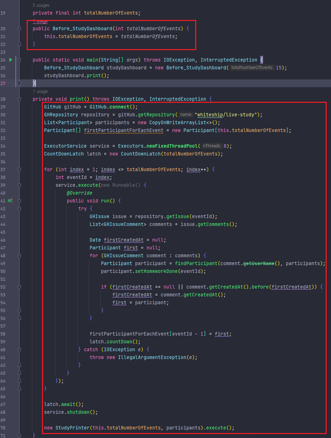Run main method via green gutter arrow
The width and height of the screenshot is (331, 438).
(11, 60)
